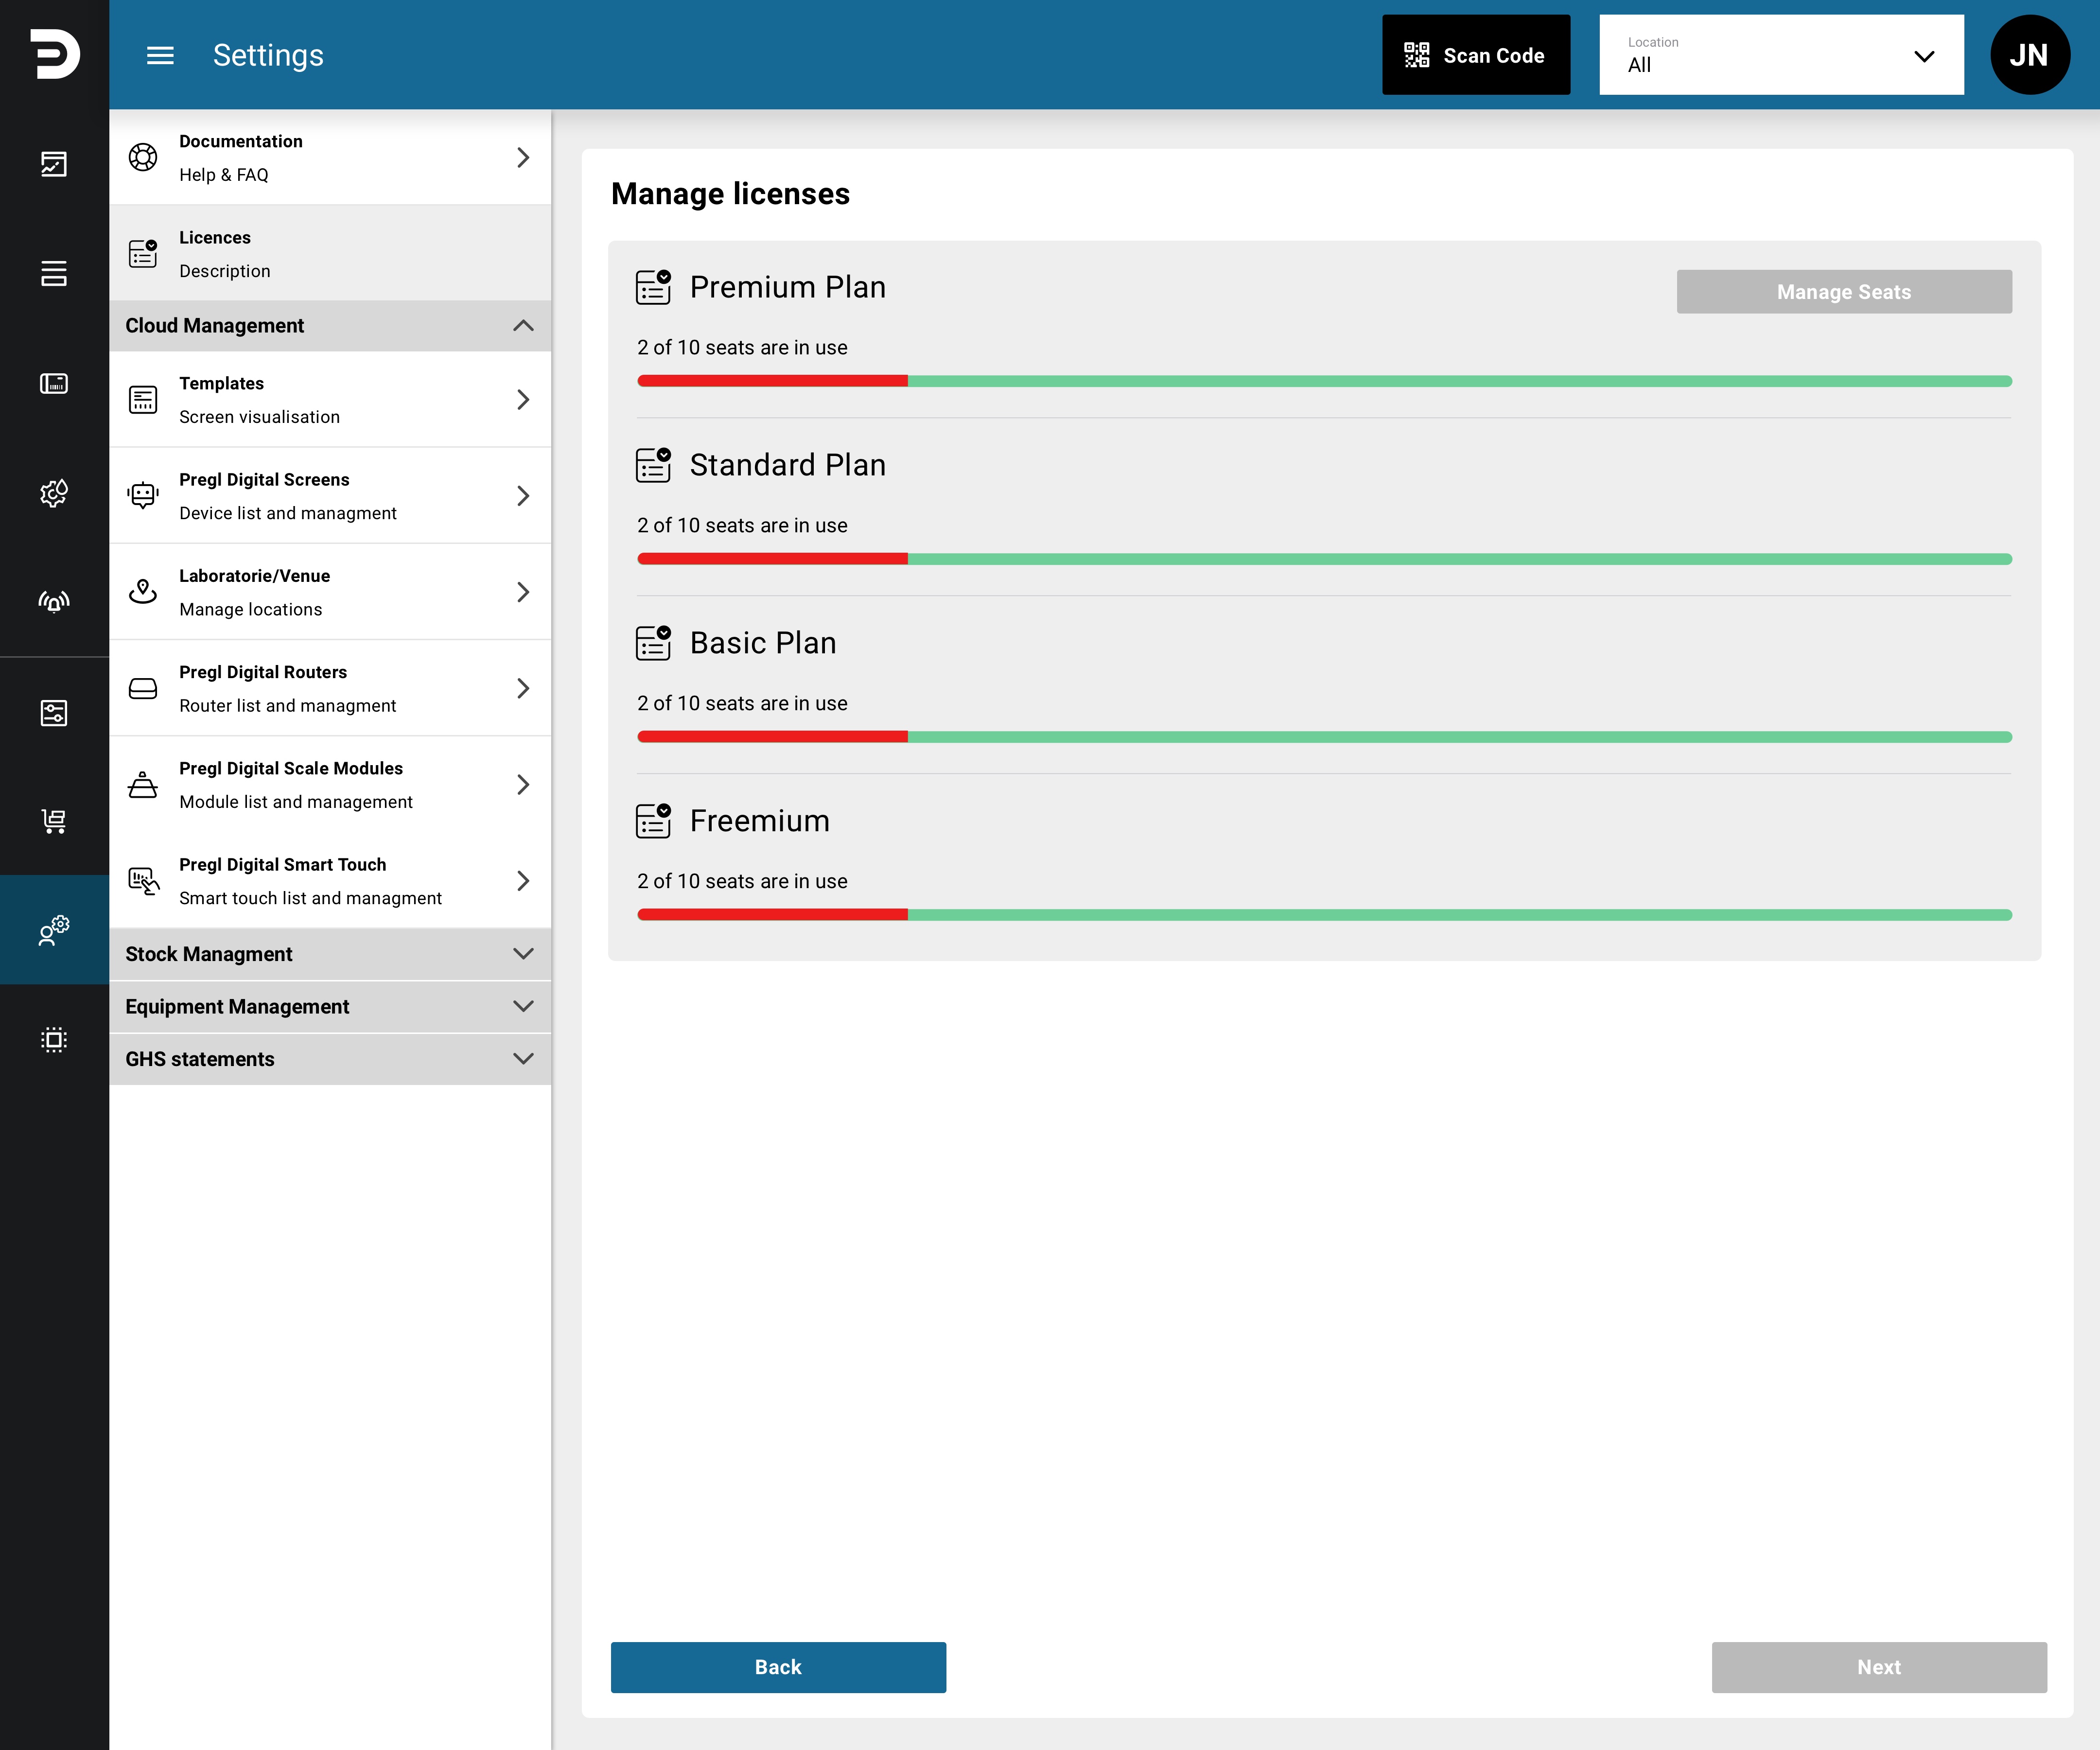This screenshot has height=1750, width=2100.
Task: Click the Smart Touch hand icon
Action: 144,881
